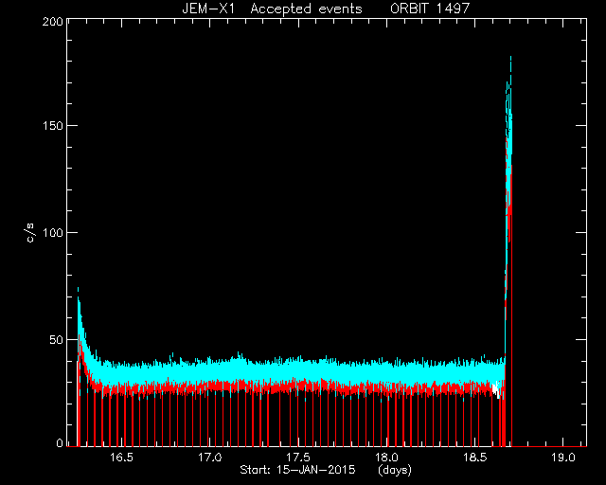Click the 200 y-axis tick label
606x485 pixels.
tap(53, 22)
